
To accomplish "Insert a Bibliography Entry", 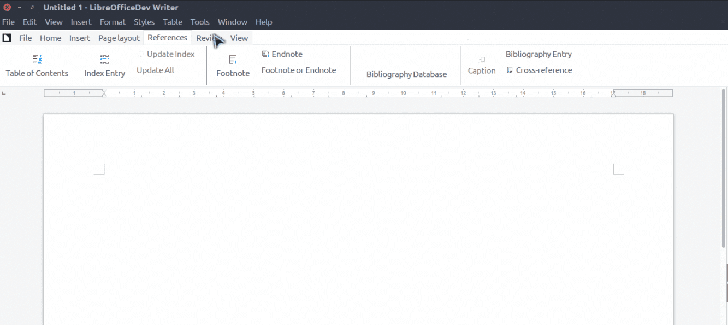I will 538,54.
